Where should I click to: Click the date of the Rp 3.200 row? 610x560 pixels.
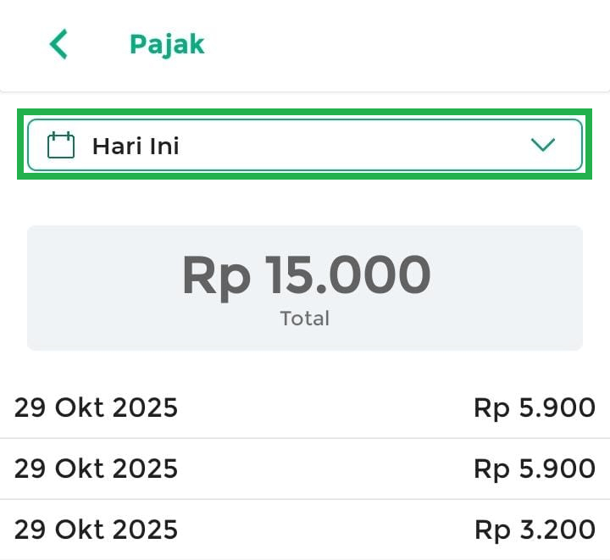tap(97, 530)
